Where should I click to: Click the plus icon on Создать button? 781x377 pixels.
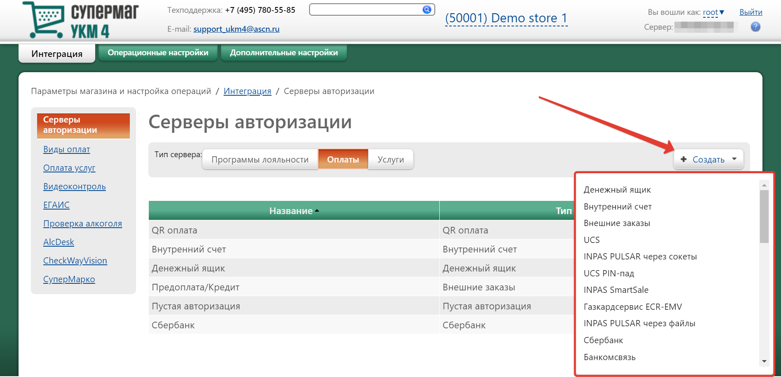tap(684, 159)
